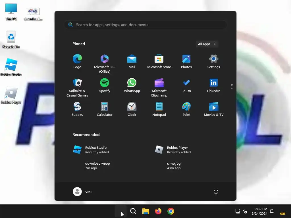Open VM6 user account menu
291x218 pixels.
[x=83, y=192]
